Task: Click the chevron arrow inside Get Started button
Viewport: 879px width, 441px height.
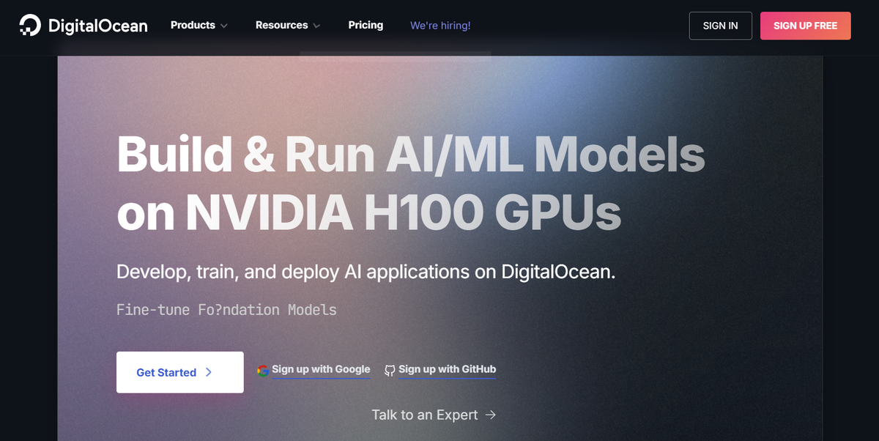Action: (x=209, y=372)
